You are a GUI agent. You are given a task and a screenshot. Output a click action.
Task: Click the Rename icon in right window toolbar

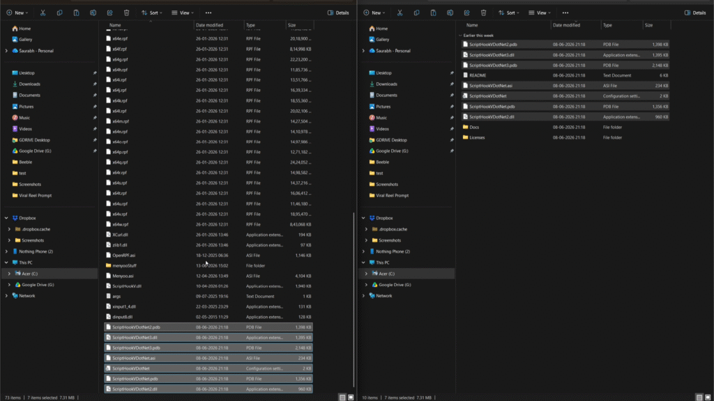tap(450, 13)
